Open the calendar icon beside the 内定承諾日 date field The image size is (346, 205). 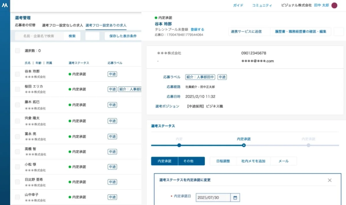235,198
